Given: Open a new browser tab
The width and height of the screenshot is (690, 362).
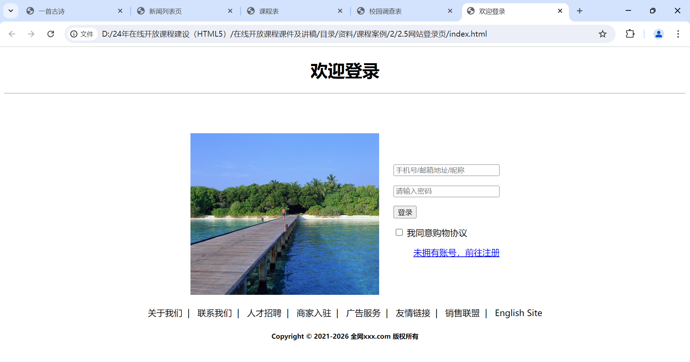Looking at the screenshot, I should [580, 11].
